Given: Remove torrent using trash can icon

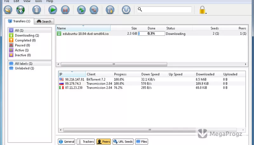Looking at the screenshot, I should (x=37, y=10).
